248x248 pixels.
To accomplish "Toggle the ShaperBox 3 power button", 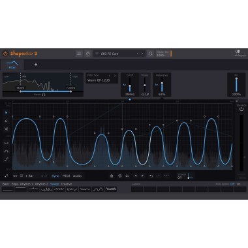I will (5, 54).
